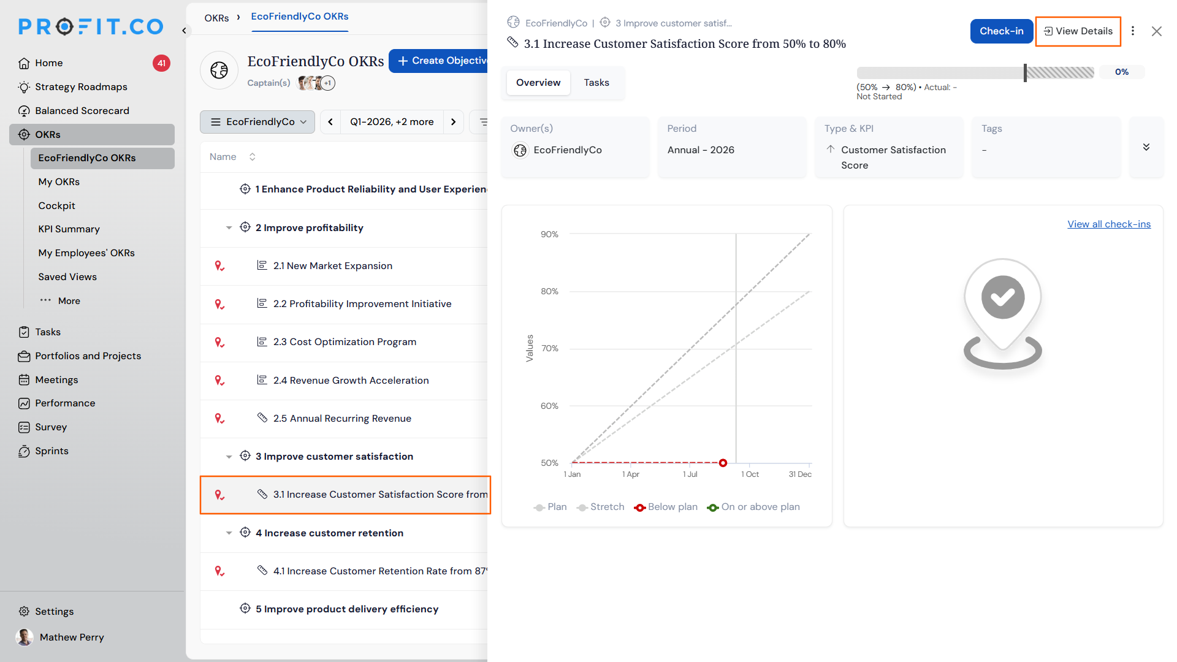The image size is (1177, 662).
Task: Open the View all check-ins link
Action: [x=1109, y=224]
